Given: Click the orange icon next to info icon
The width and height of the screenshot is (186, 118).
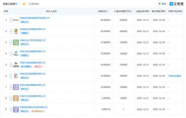Looking at the screenshot, I should (x=24, y=4).
